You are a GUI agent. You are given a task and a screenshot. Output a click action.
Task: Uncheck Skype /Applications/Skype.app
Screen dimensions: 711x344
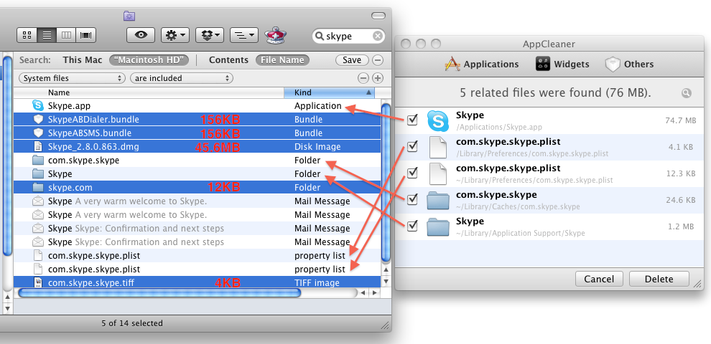coord(412,120)
